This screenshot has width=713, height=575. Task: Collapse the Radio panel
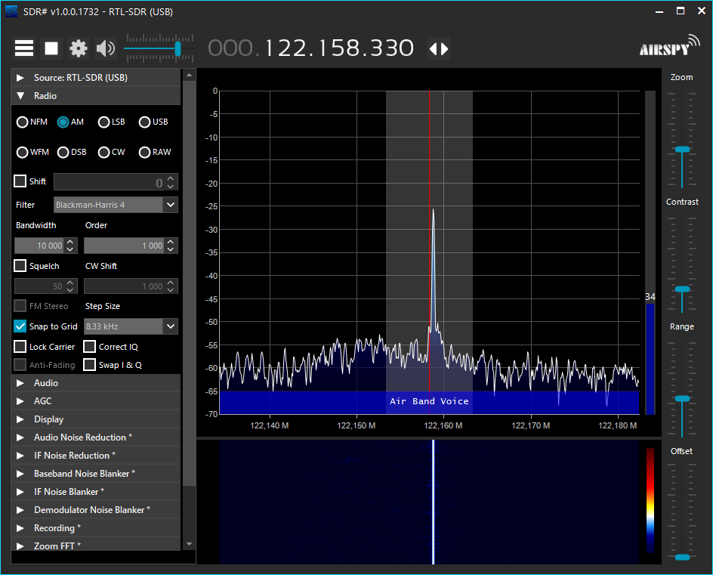[x=96, y=95]
